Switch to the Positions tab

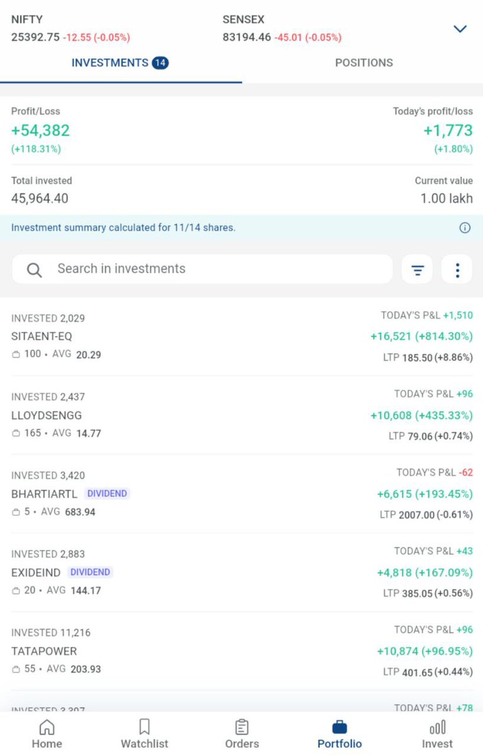(x=364, y=63)
